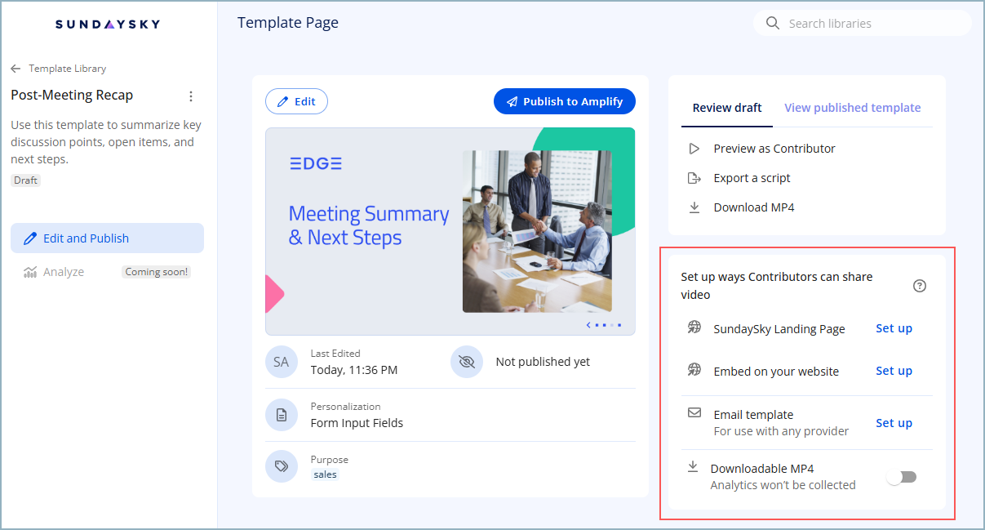This screenshot has height=530, width=985.
Task: Set up the SundaySky Landing Page
Action: (894, 328)
